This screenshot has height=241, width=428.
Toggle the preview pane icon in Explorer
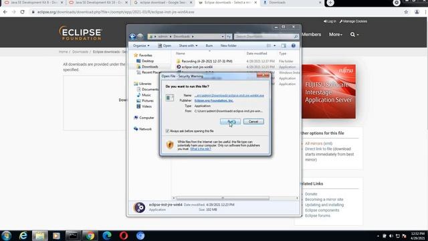284,46
